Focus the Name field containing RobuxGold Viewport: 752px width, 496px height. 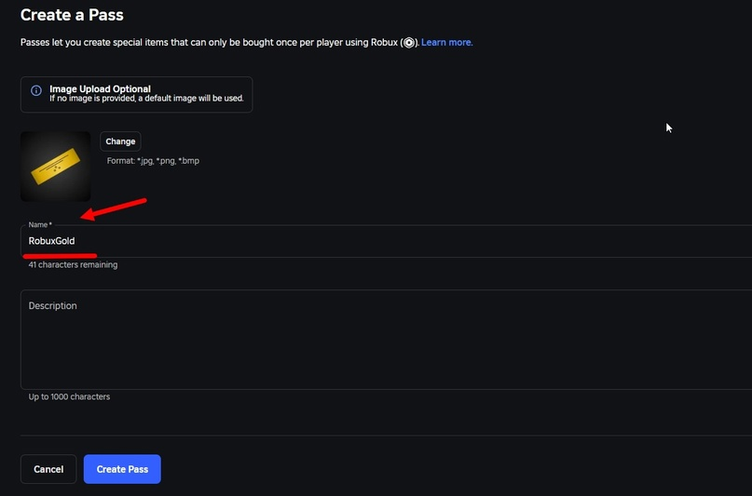[373, 241]
